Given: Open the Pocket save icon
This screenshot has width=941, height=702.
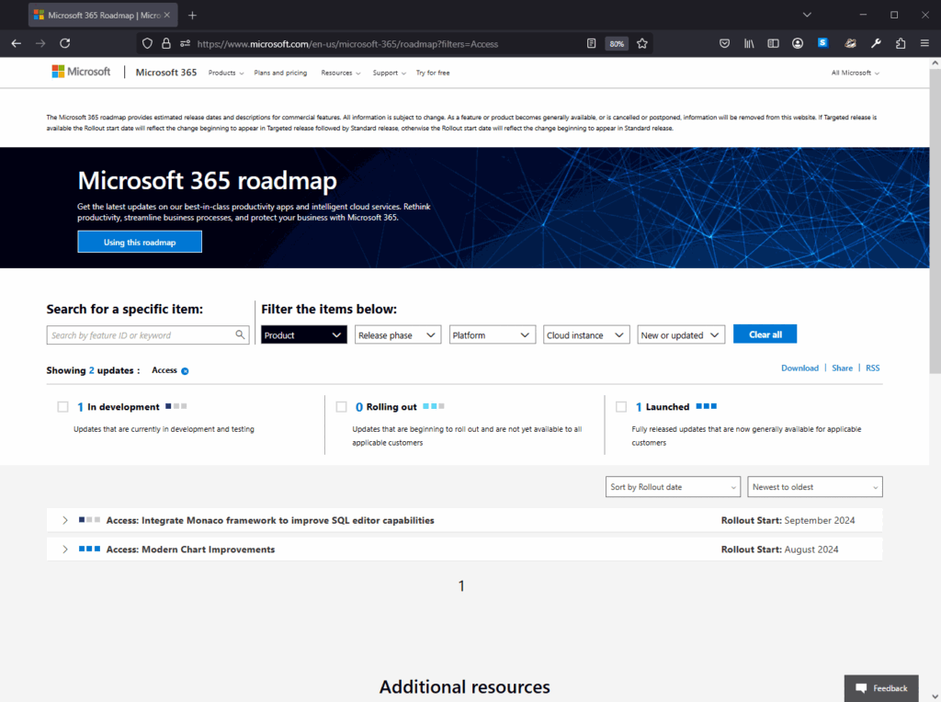Looking at the screenshot, I should (724, 43).
